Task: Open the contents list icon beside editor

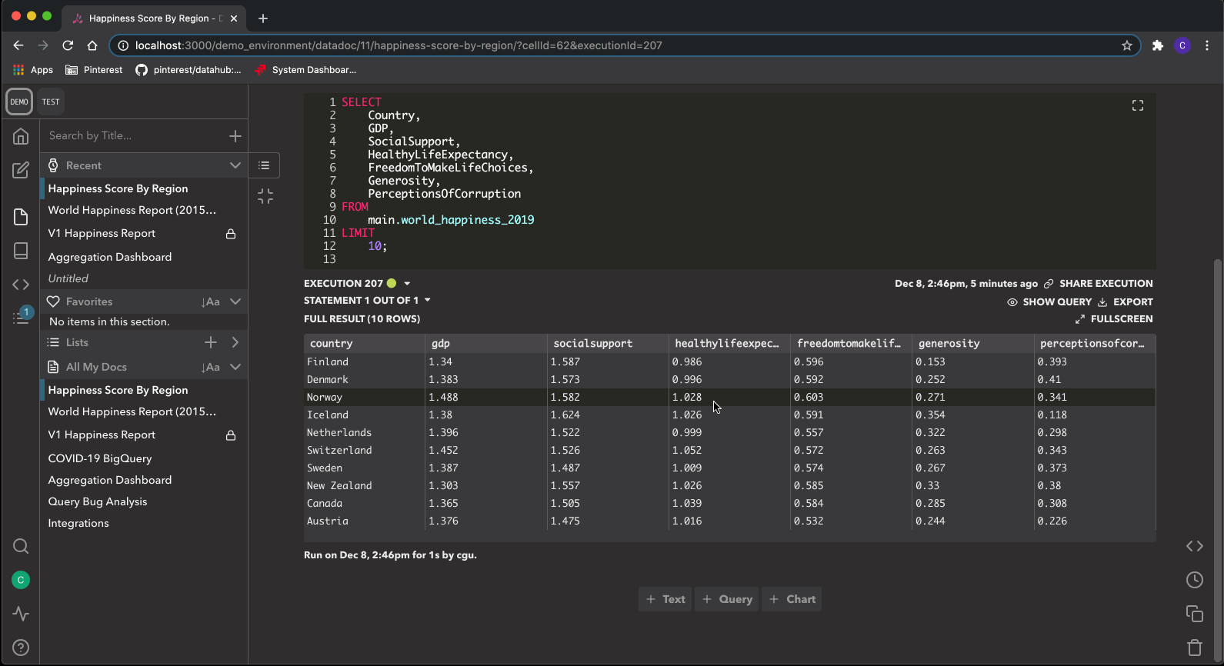Action: 264,165
